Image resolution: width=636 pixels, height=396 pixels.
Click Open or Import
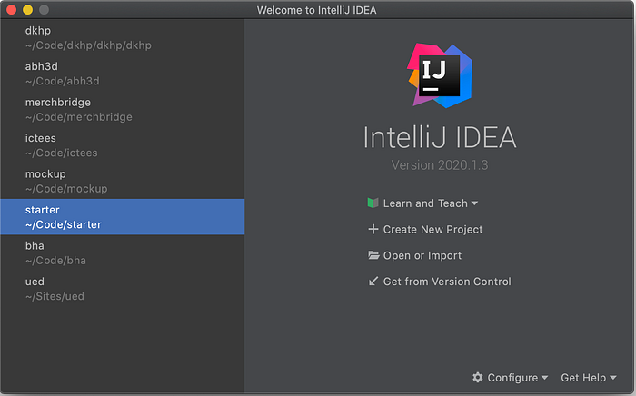click(x=422, y=255)
